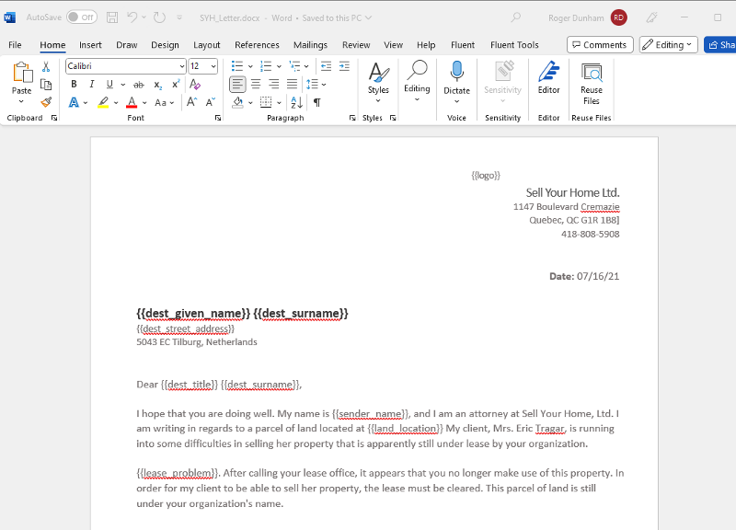
Task: Click the Paste clipboard icon
Action: [x=22, y=73]
